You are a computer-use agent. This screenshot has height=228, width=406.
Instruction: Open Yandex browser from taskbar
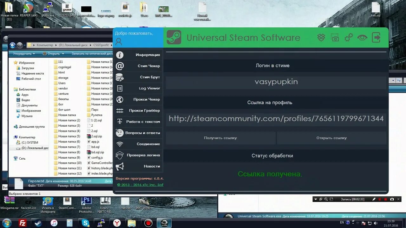point(117,223)
